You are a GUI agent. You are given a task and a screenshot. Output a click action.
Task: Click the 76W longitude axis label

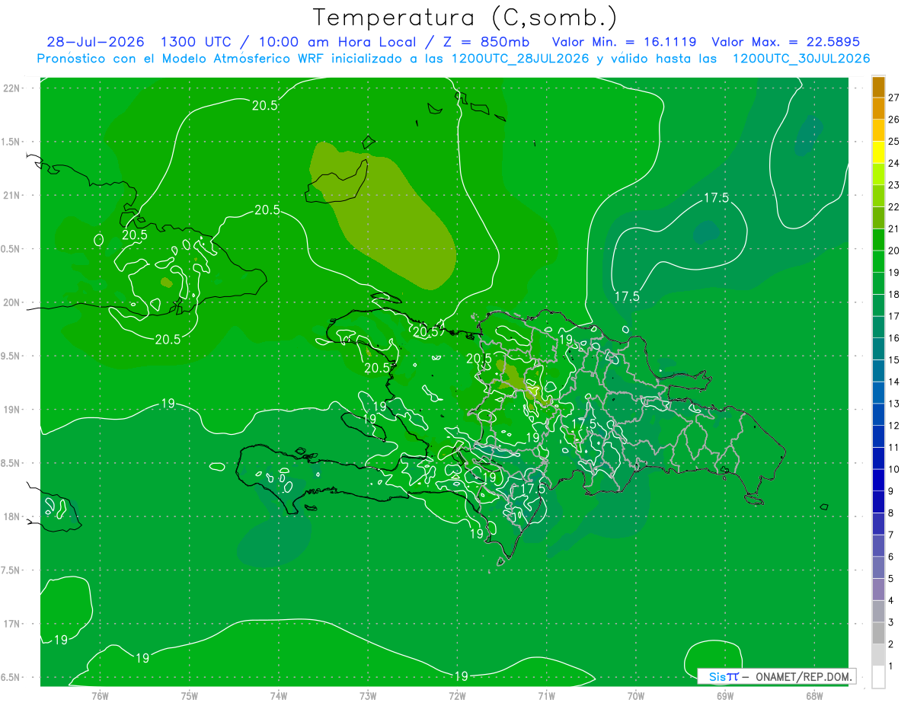point(100,695)
